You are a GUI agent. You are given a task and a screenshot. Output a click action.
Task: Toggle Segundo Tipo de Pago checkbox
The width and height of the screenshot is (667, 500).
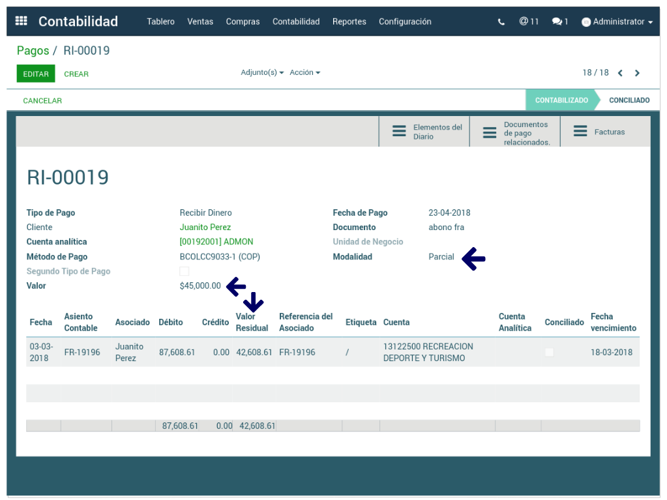click(x=185, y=271)
